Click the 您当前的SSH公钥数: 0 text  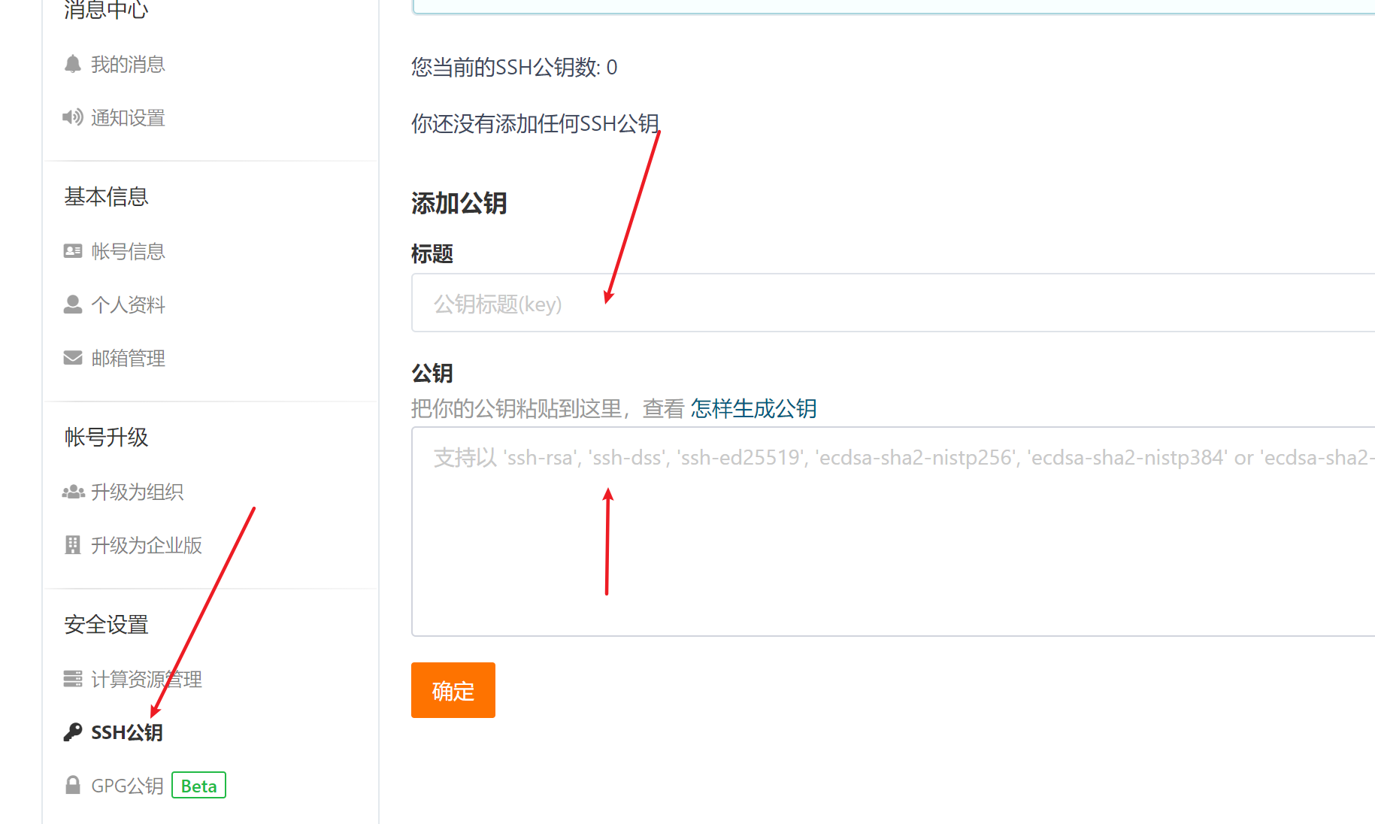coord(514,68)
